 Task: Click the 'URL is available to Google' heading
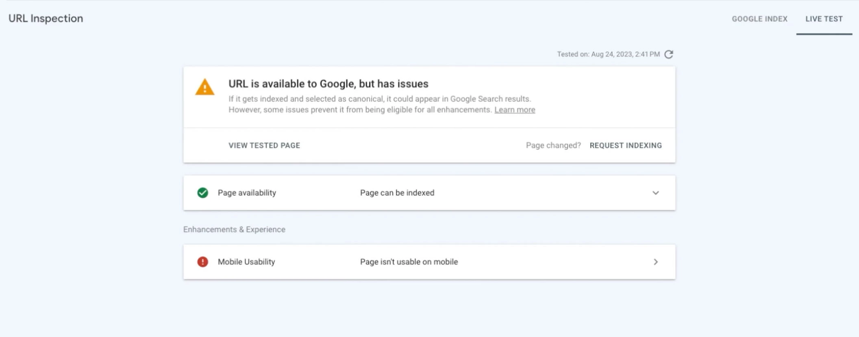click(328, 84)
